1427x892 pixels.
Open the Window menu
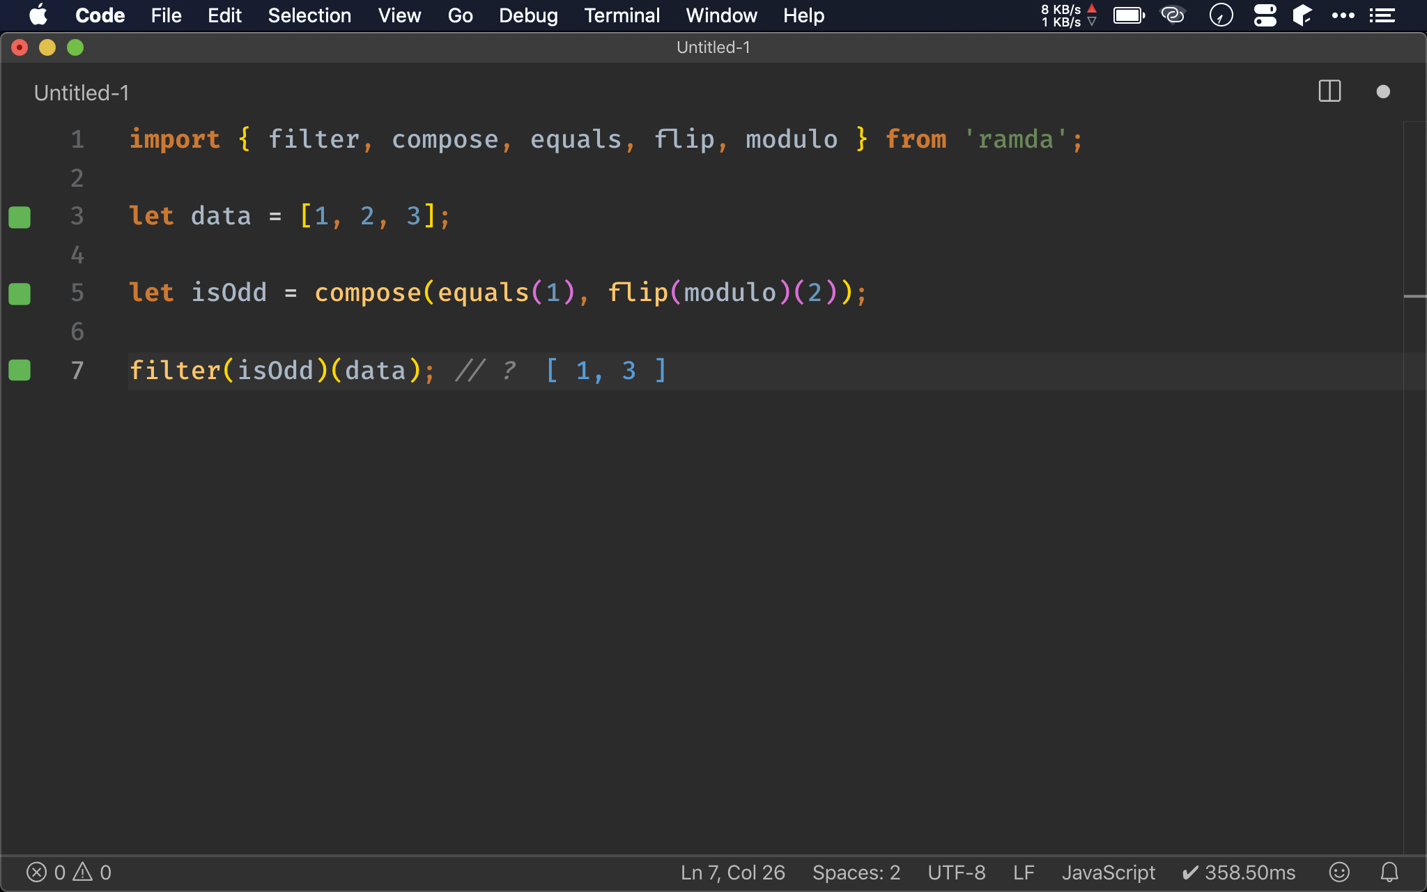point(721,15)
